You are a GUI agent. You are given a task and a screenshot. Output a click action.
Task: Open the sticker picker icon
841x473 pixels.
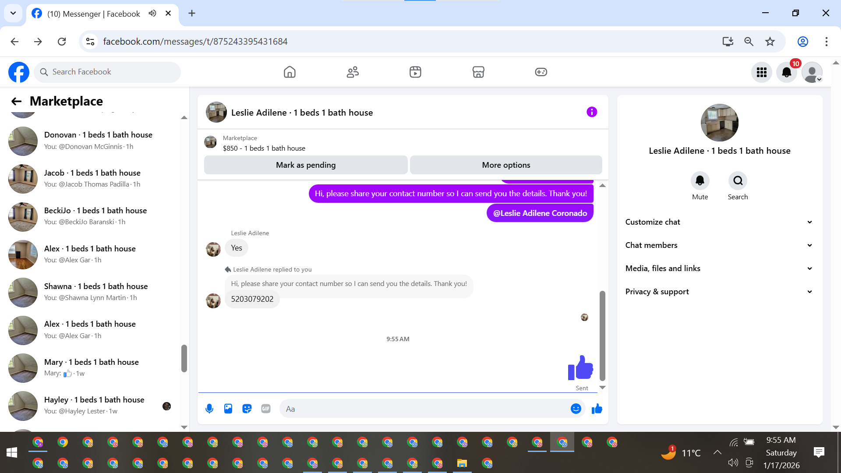(247, 409)
